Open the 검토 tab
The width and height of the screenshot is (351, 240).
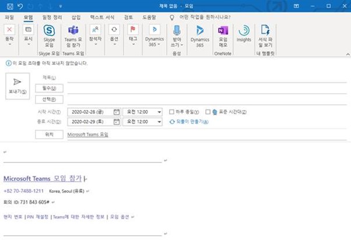coord(128,17)
